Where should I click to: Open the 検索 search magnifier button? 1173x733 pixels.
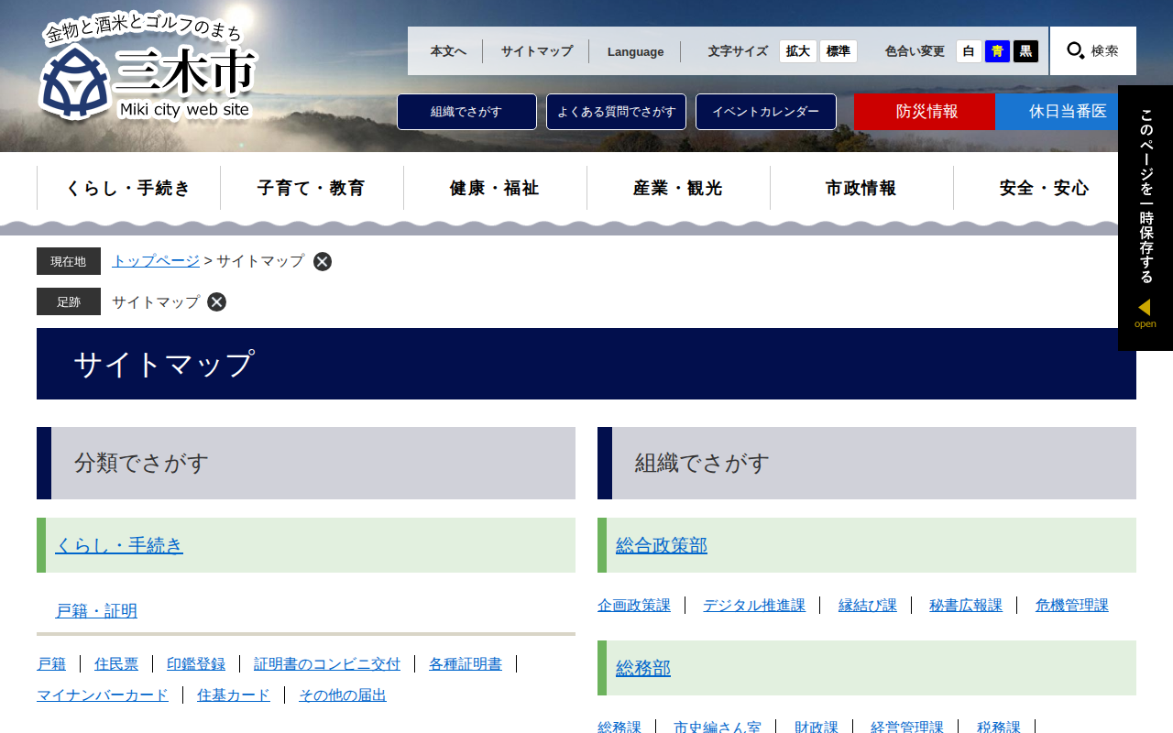coord(1093,50)
